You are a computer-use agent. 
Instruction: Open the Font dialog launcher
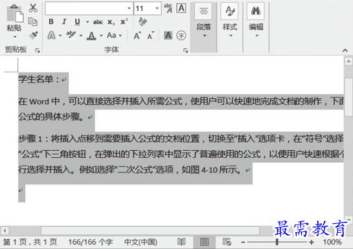tap(185, 51)
